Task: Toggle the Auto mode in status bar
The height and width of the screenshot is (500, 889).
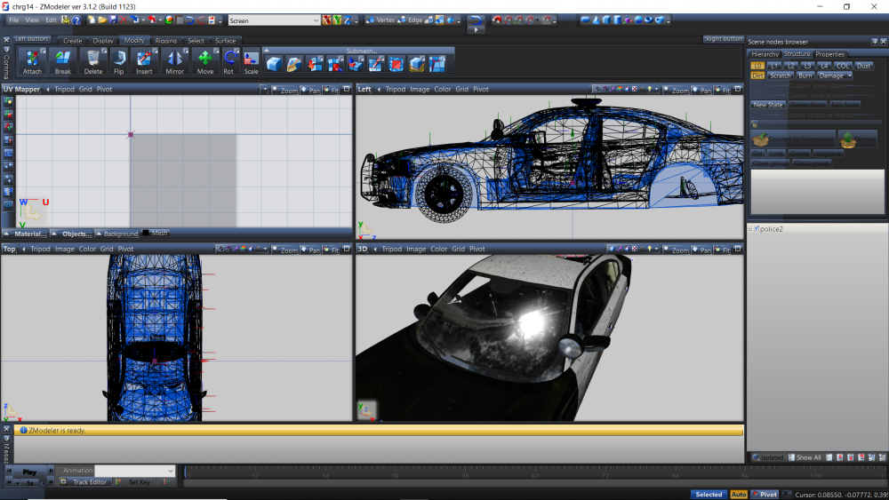Action: point(739,495)
